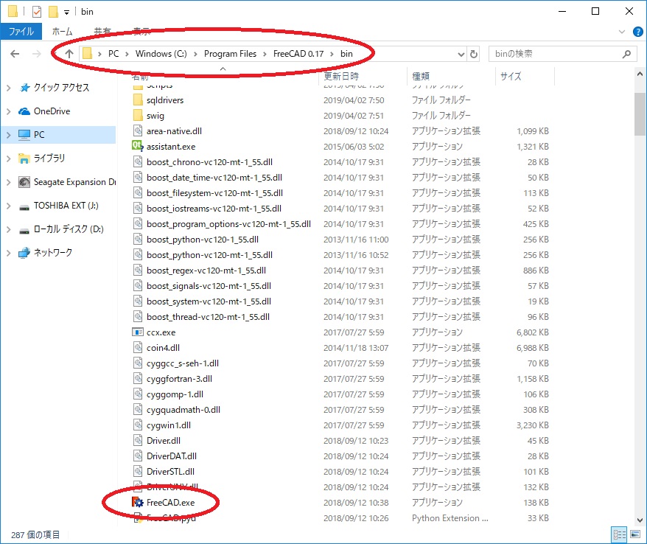Open the ファイル ribbon tab
The height and width of the screenshot is (544, 647).
tap(21, 32)
